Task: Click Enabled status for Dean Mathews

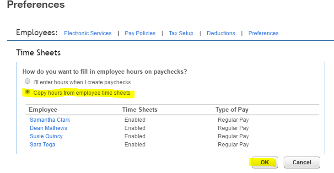Action: [135, 128]
